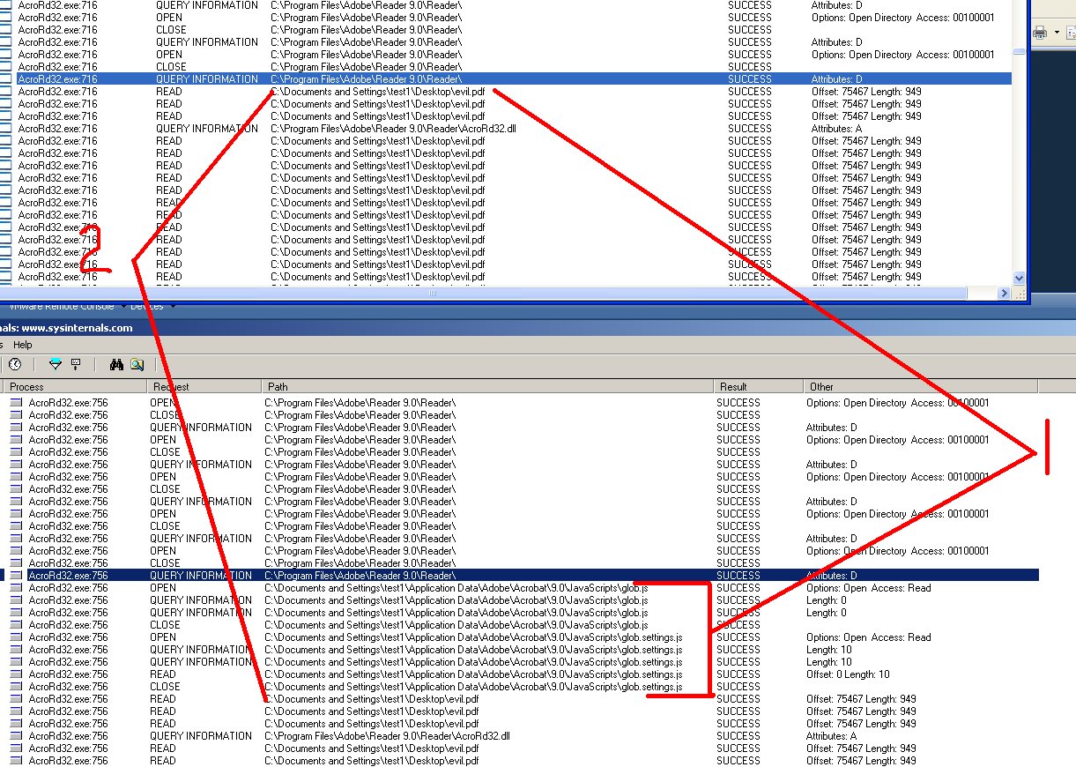
Task: Sort by the Process column header
Action: [x=74, y=386]
